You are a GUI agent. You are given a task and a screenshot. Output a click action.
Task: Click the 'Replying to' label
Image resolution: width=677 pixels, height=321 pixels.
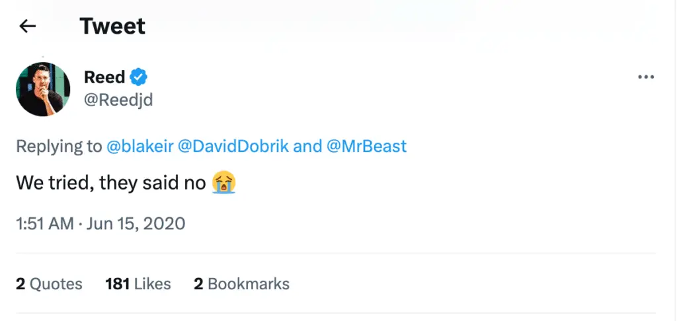pos(59,147)
